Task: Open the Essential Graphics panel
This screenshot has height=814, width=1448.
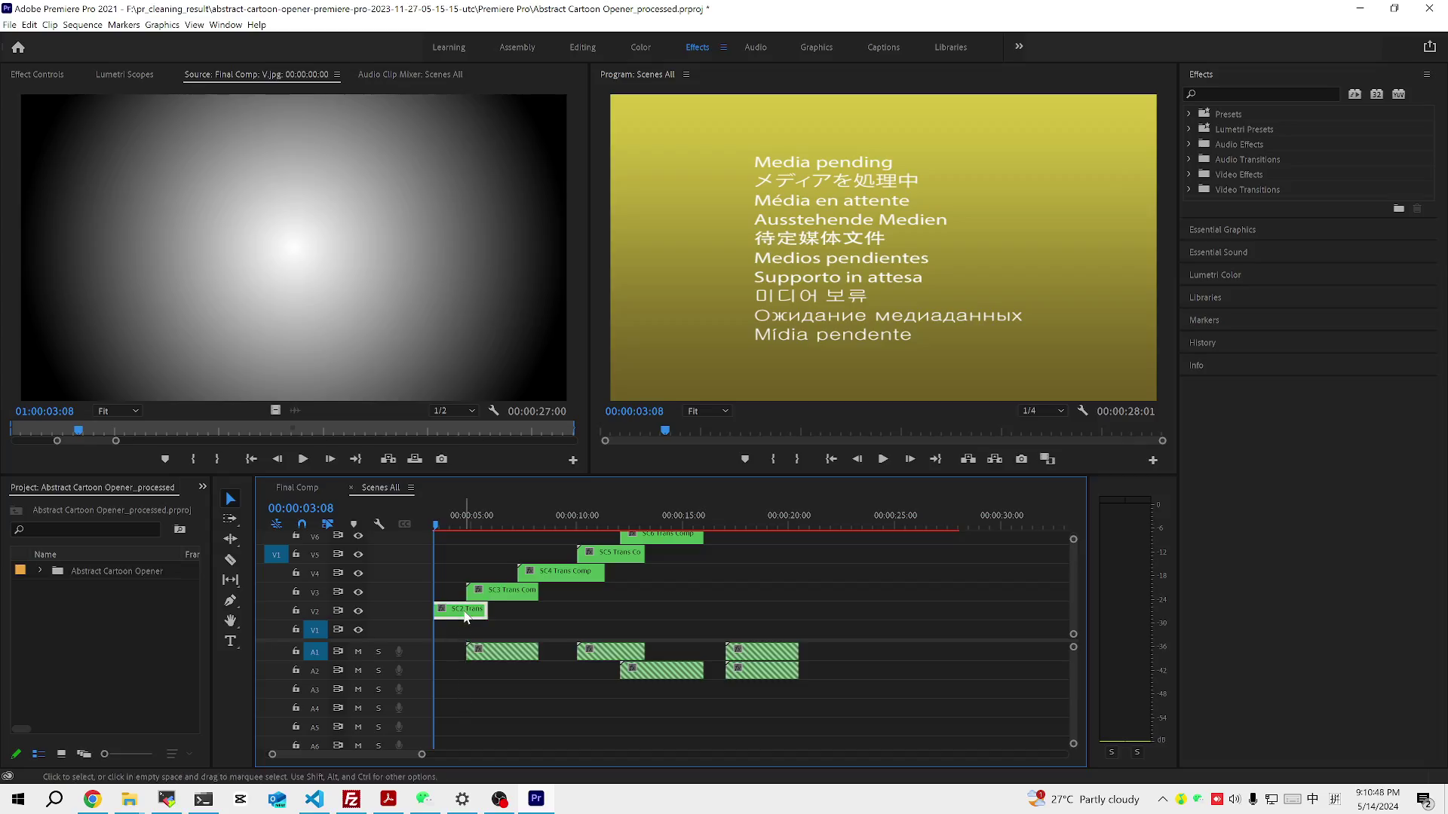Action: pos(1223,230)
